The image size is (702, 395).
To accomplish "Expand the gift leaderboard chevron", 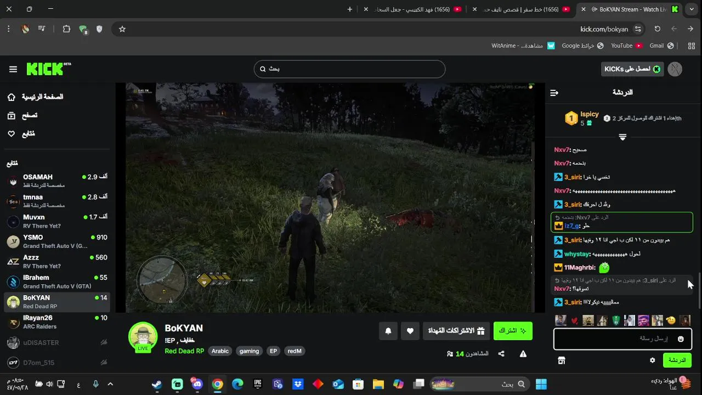I will (x=622, y=137).
